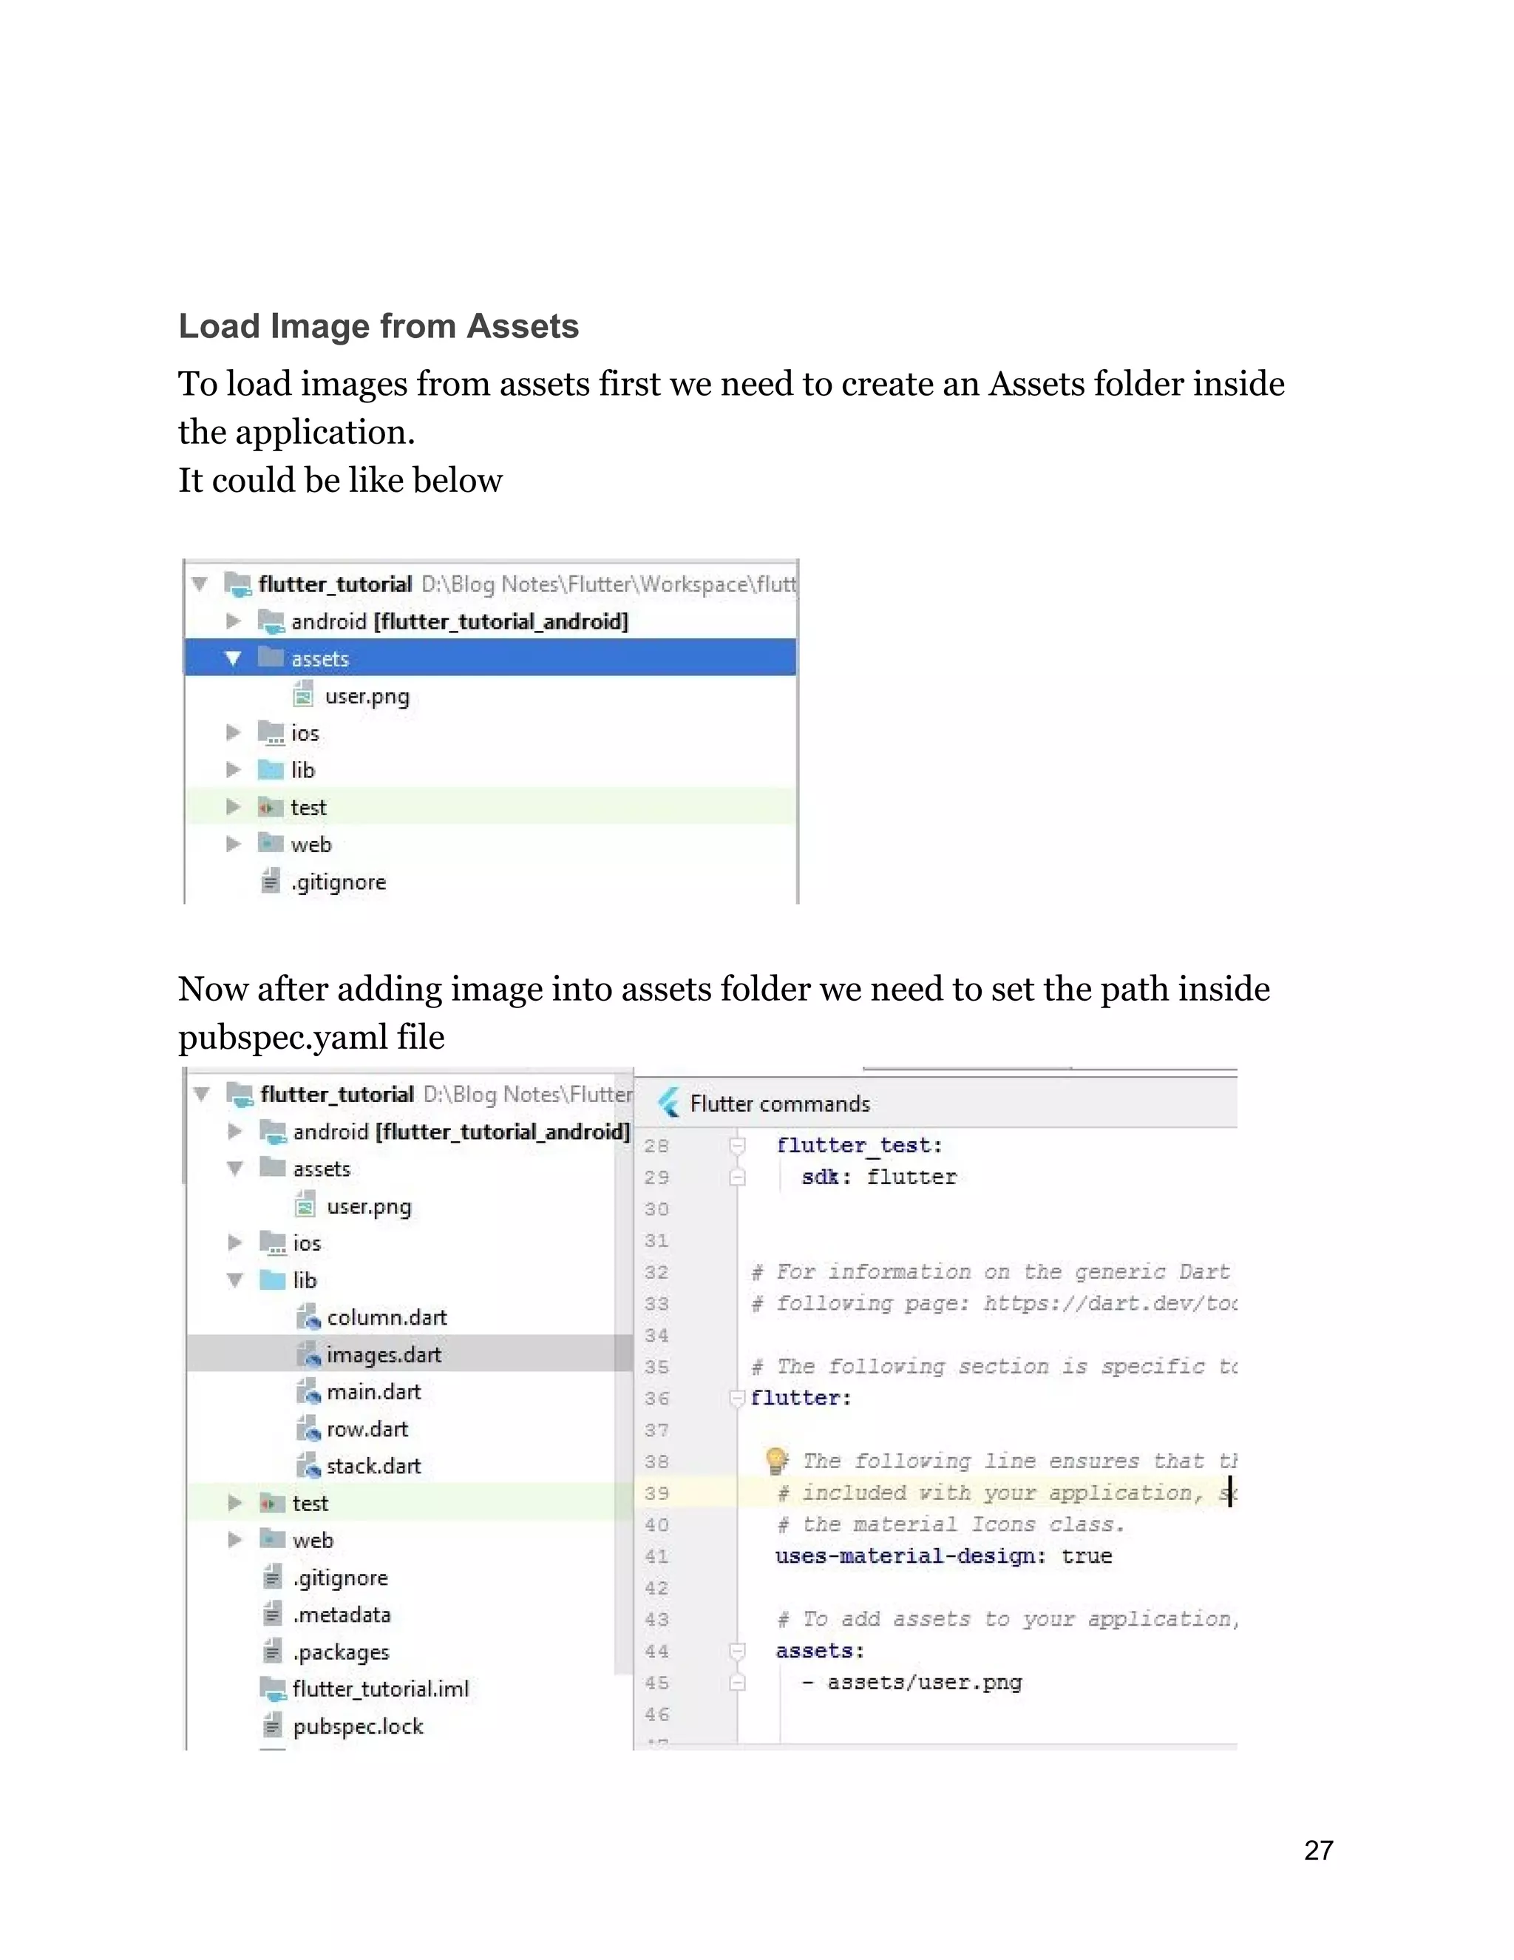Click the main.dart file icon

[x=308, y=1391]
